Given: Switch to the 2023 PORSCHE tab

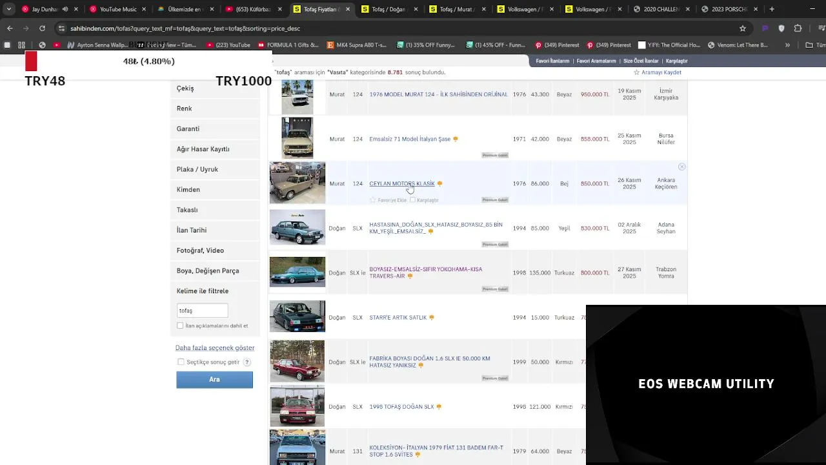Looking at the screenshot, I should pos(729,9).
